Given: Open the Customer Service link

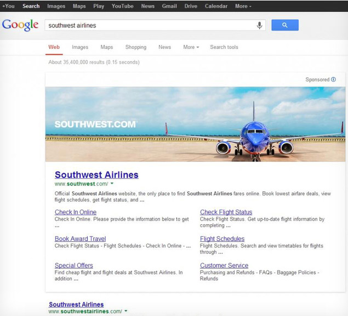Looking at the screenshot, I should 224,266.
